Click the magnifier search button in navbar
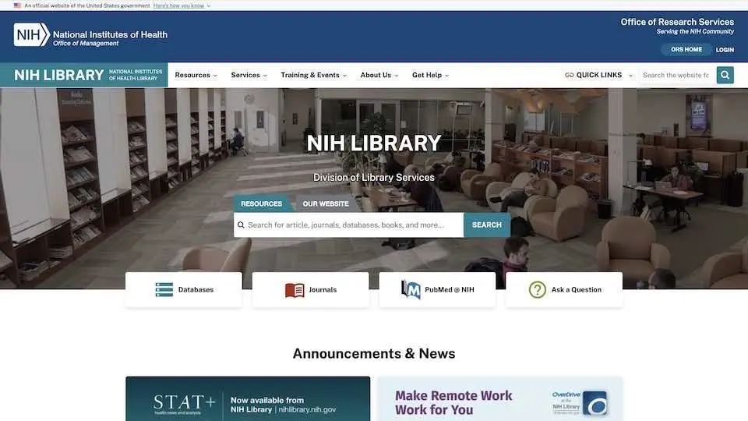 725,75
